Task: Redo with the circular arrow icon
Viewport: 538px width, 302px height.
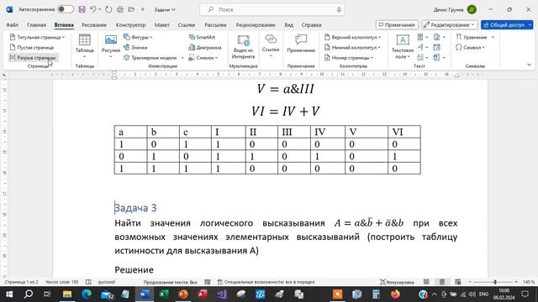Action: coord(108,9)
